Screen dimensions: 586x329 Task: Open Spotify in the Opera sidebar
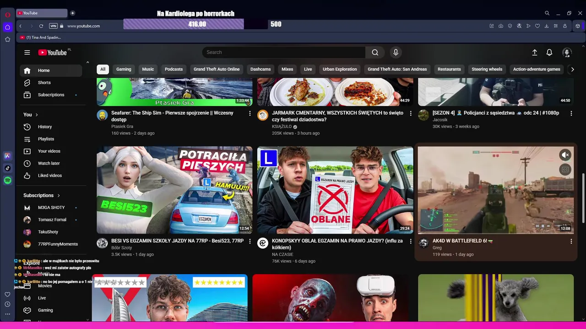pos(7,180)
